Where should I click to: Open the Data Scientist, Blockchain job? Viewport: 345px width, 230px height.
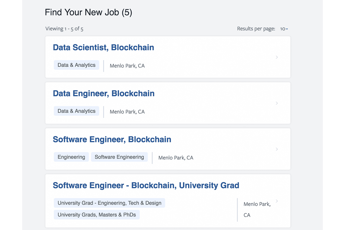tap(103, 47)
